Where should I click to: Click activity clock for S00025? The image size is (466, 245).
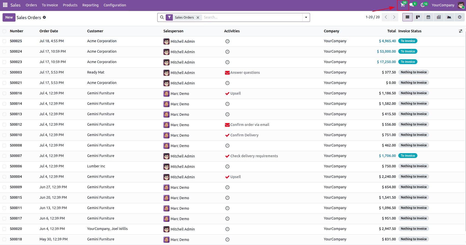pyautogui.click(x=228, y=41)
